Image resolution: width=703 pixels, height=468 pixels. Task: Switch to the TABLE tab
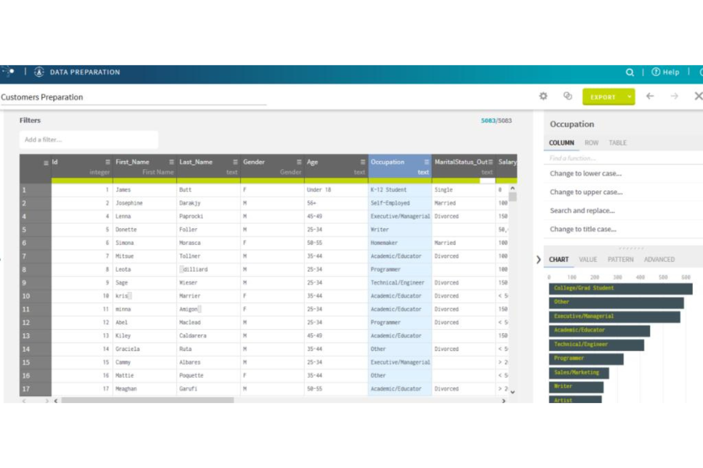coord(617,143)
